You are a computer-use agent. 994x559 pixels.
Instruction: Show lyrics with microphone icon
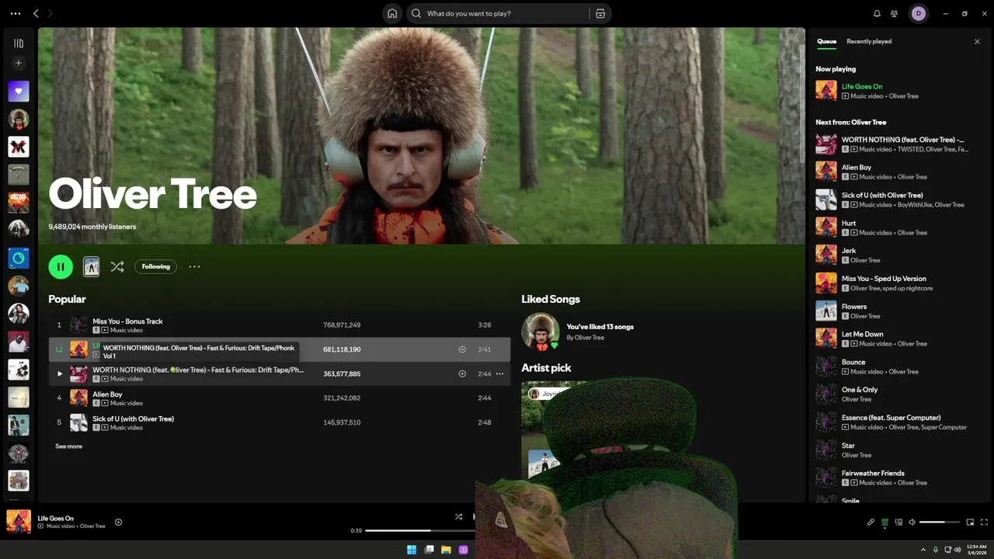click(871, 522)
